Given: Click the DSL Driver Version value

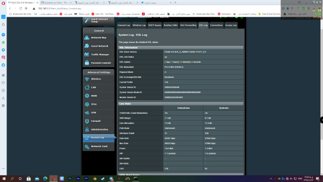Looking at the screenshot, I should click(185, 52).
